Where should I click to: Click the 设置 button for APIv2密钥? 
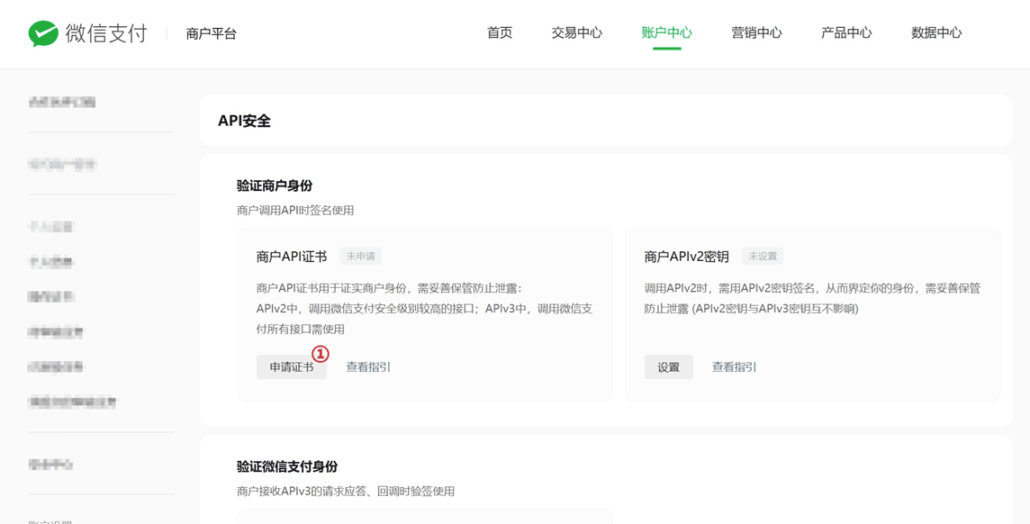(669, 367)
